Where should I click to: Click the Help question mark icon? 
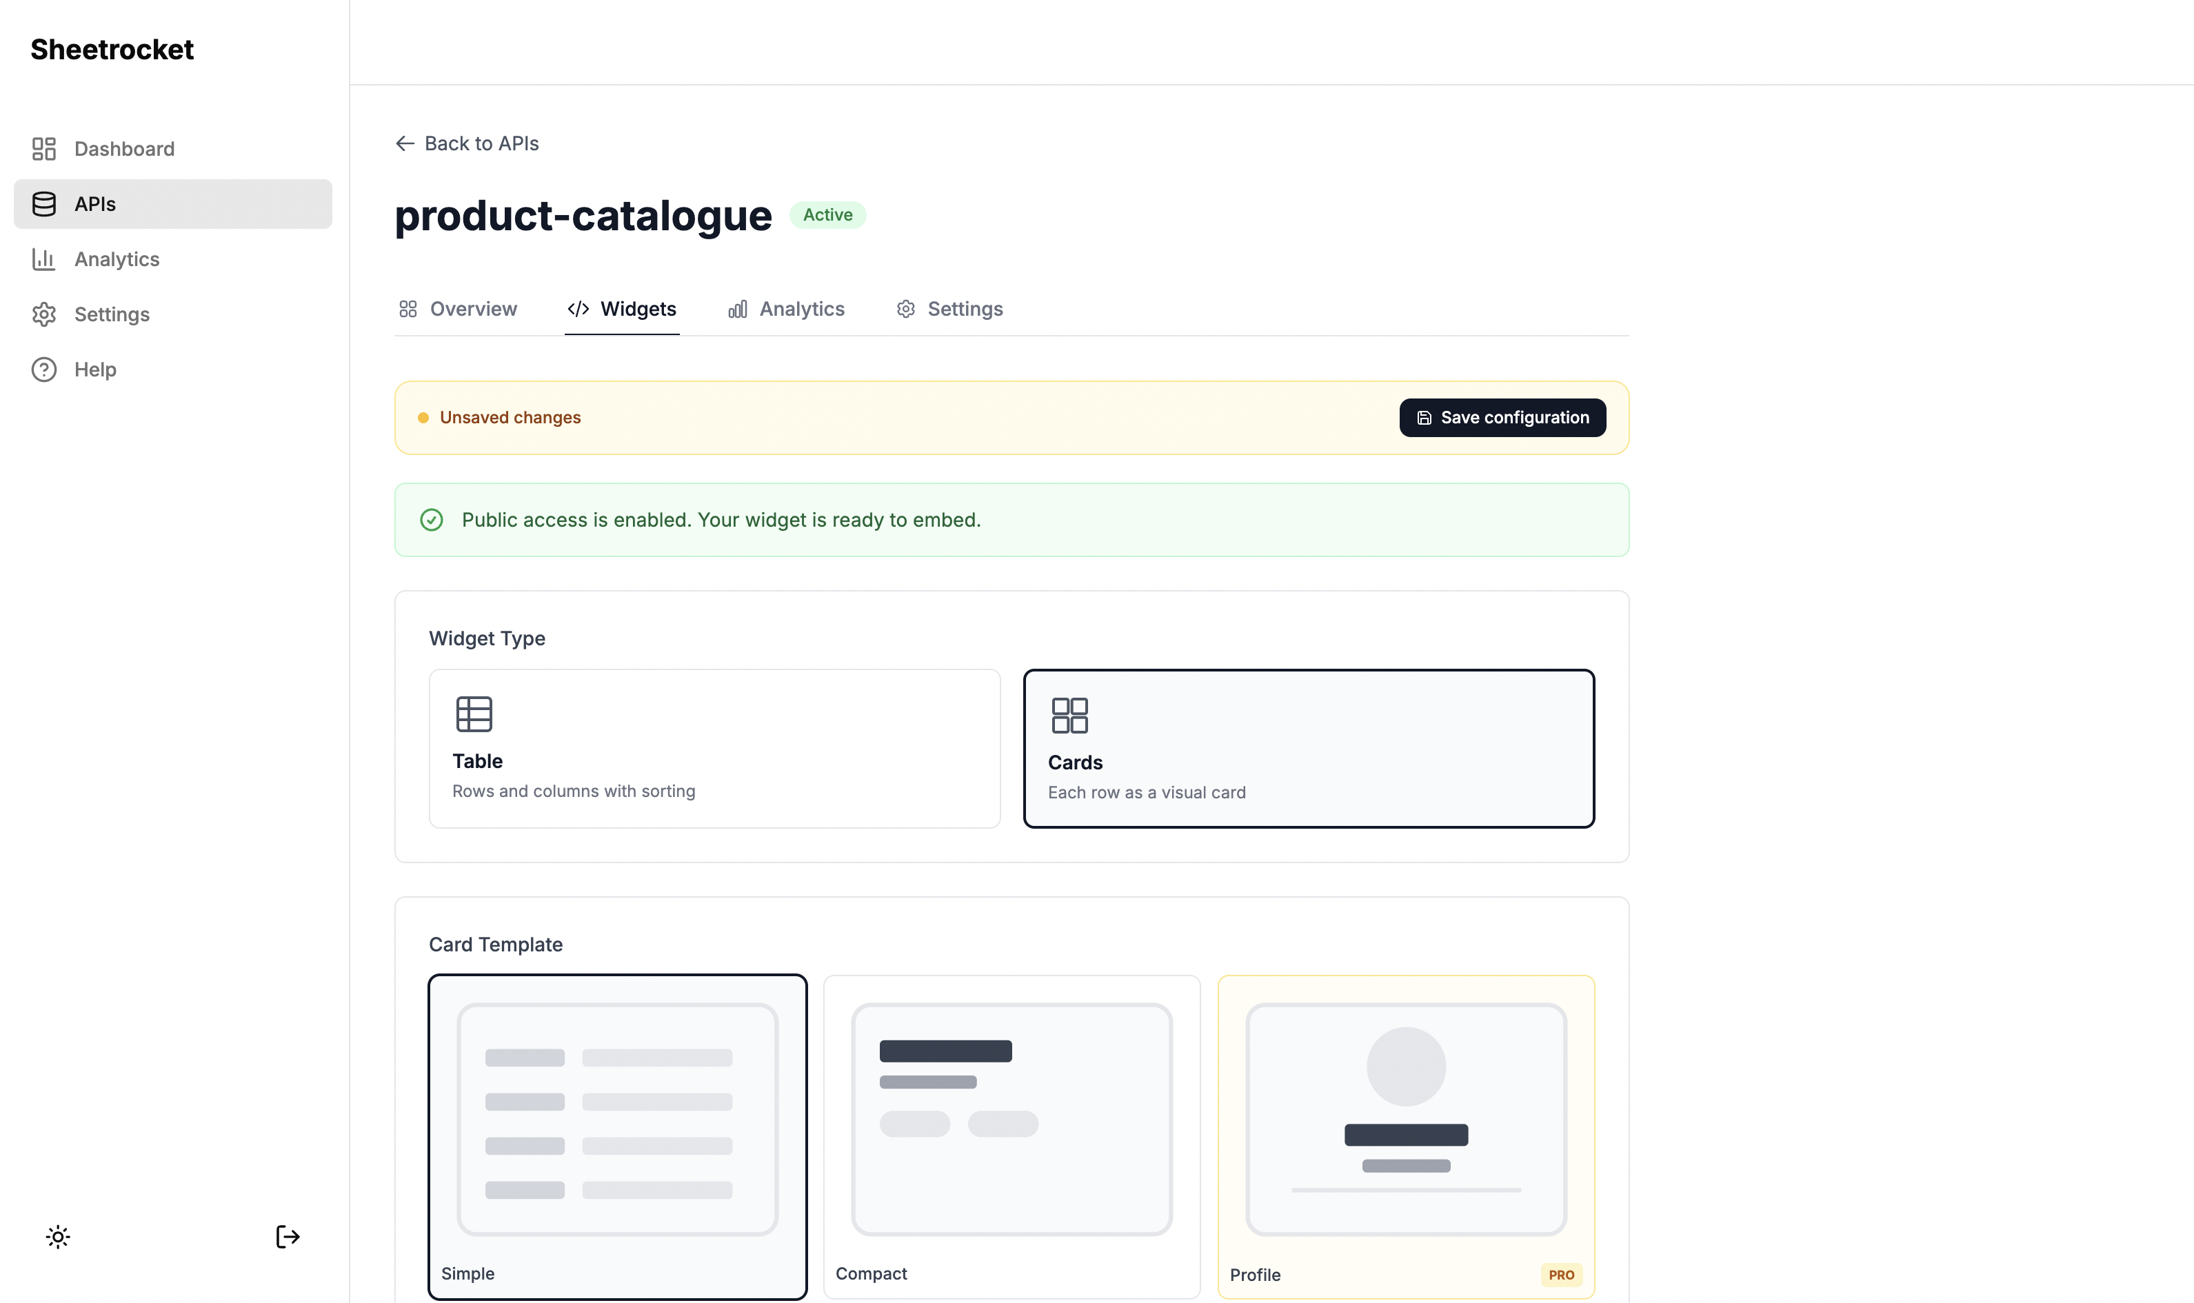click(44, 370)
